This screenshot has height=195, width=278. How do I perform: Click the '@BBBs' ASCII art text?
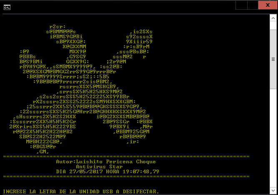click(28, 57)
